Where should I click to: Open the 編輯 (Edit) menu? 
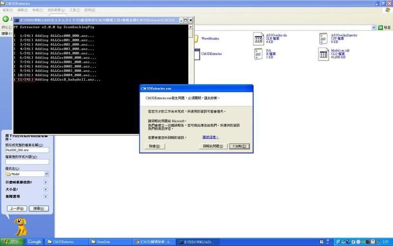[22, 10]
